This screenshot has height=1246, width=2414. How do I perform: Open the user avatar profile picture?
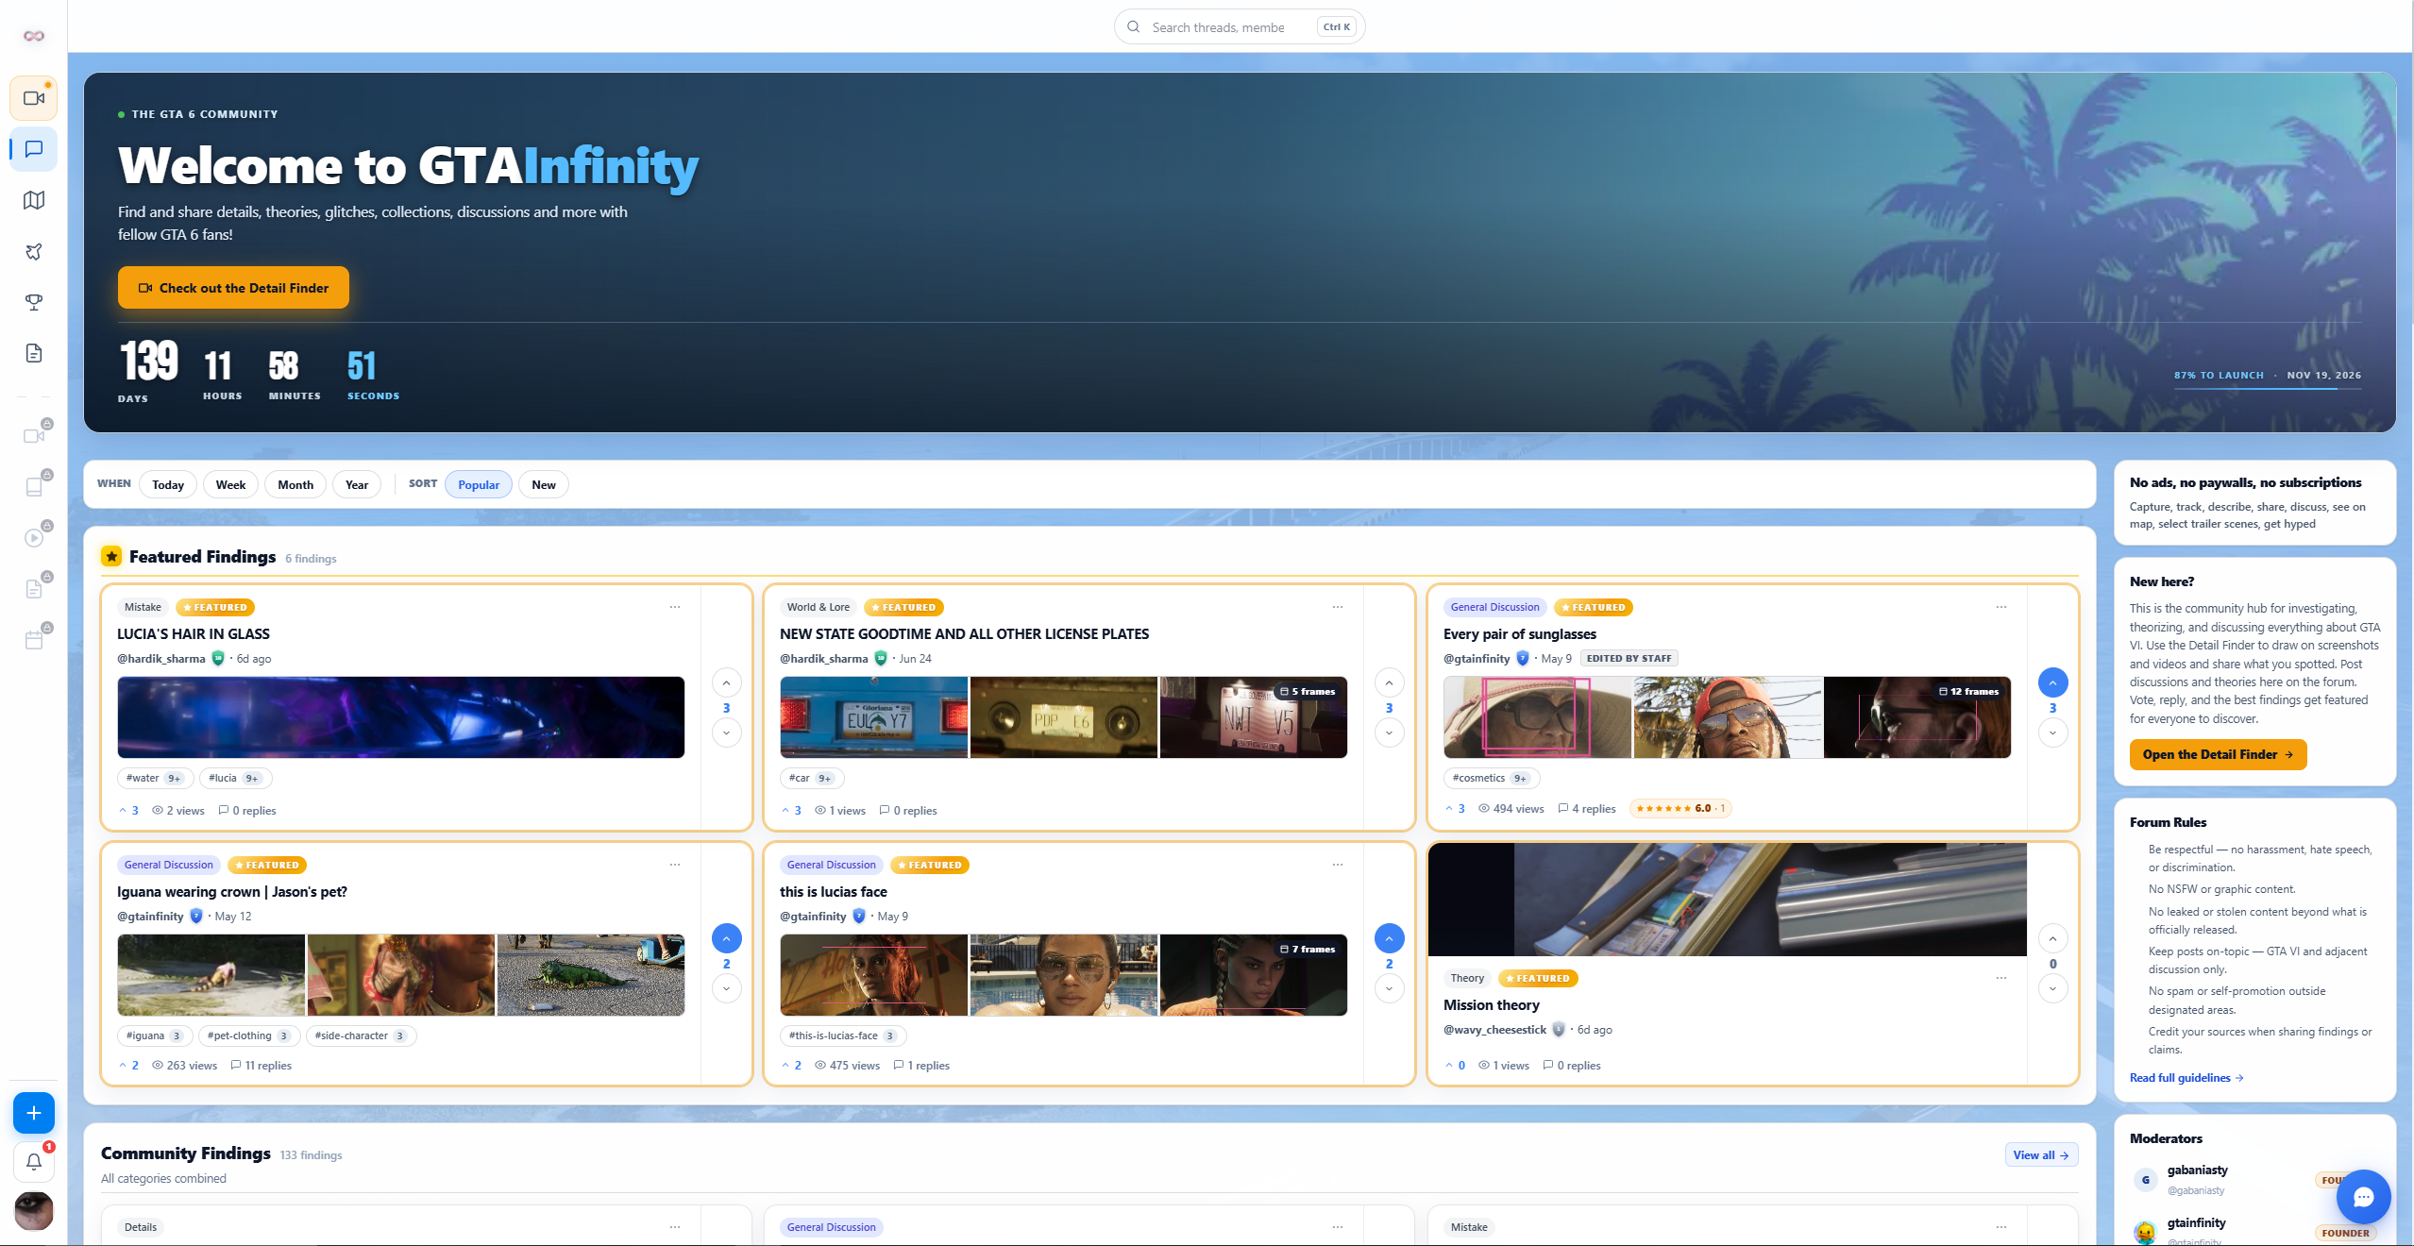tap(34, 1211)
